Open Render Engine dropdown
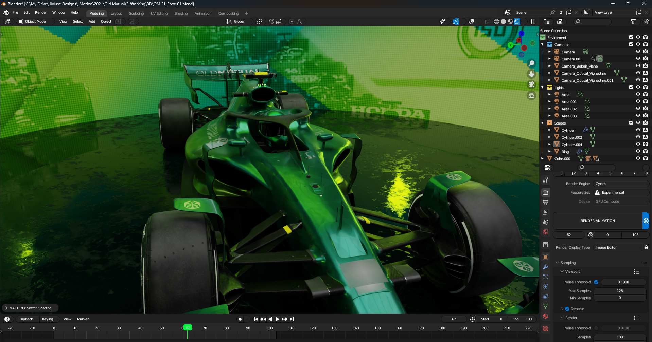Viewport: 652px width, 342px height. click(621, 184)
